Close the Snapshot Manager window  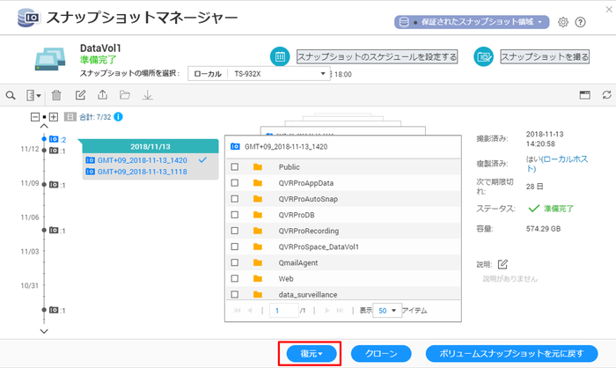pos(609,9)
